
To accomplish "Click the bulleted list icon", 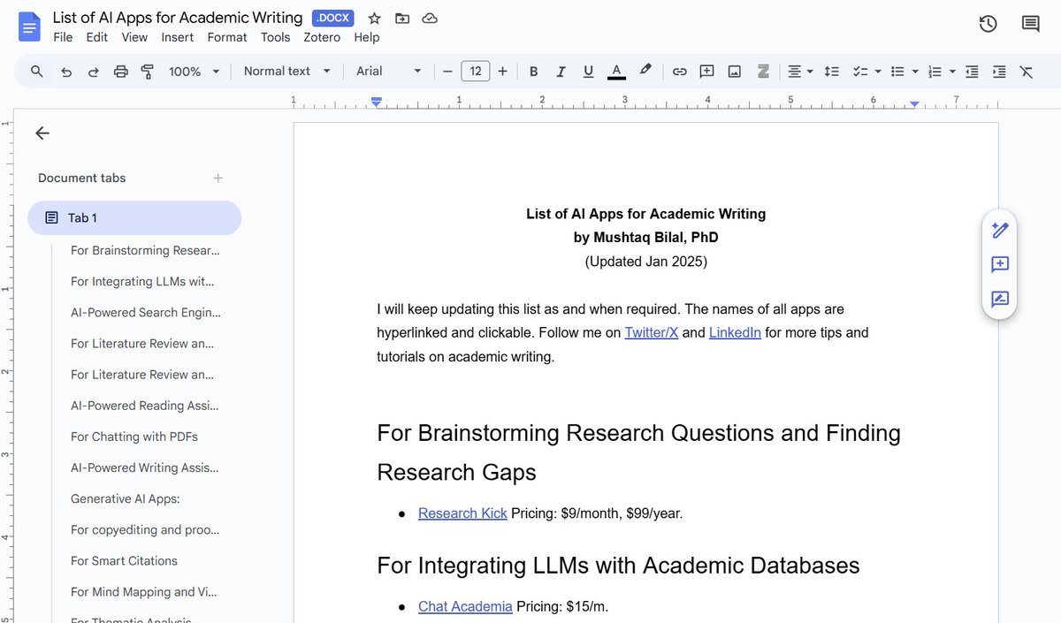I will pos(897,72).
